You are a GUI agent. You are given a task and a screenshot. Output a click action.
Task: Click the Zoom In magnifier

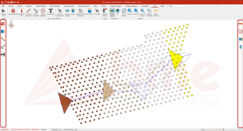point(130,12)
